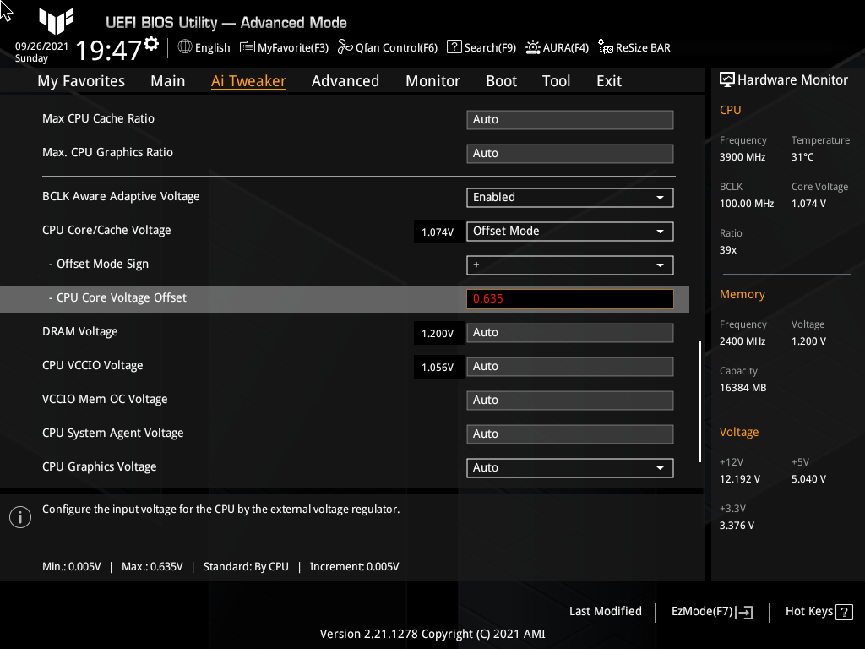
Task: Open the Offset Mode Sign dropdown
Action: click(569, 265)
